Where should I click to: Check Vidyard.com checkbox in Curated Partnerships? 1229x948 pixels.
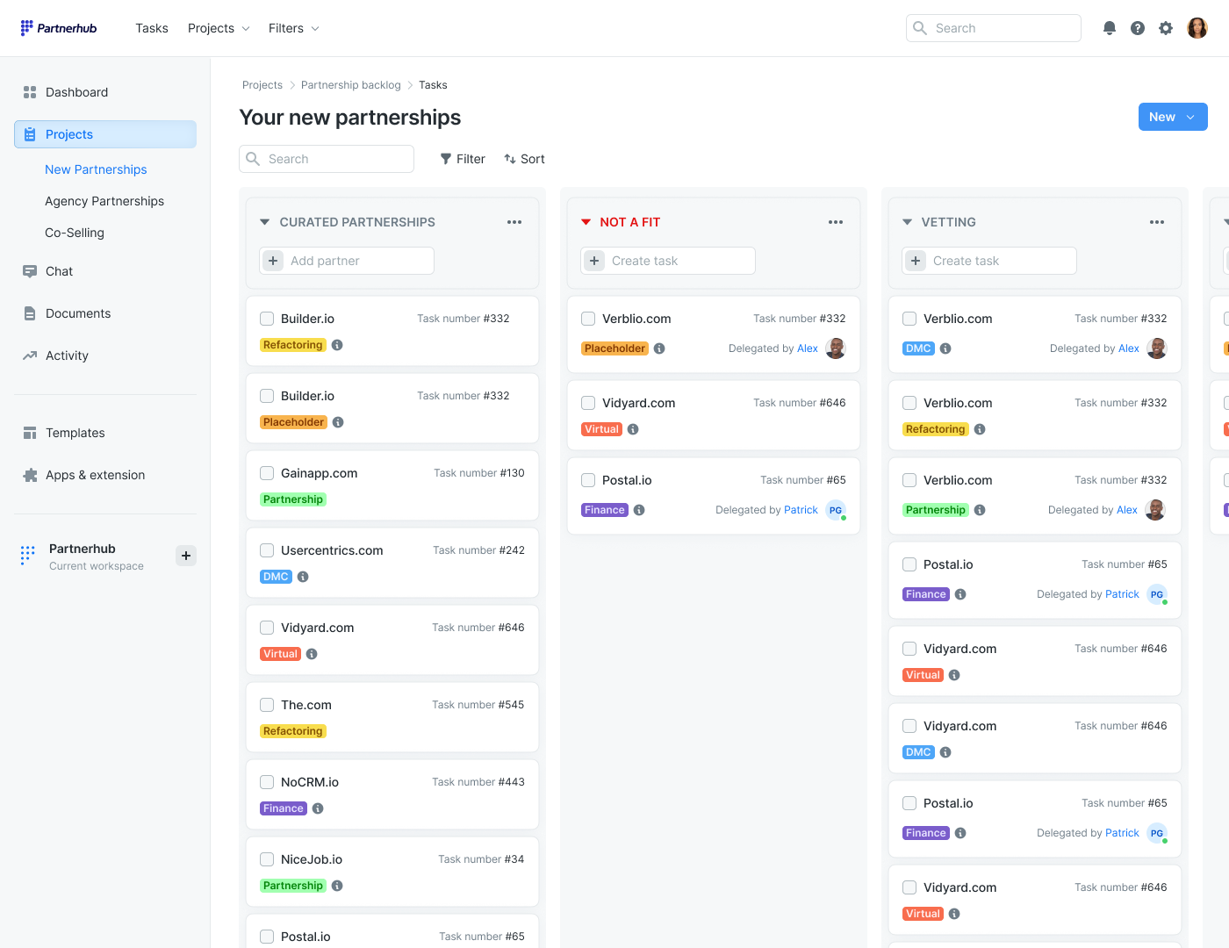click(x=267, y=628)
